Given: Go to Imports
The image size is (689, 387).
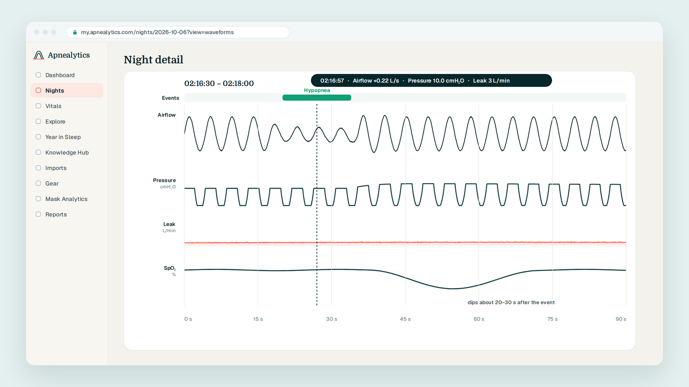Looking at the screenshot, I should tap(67, 168).
